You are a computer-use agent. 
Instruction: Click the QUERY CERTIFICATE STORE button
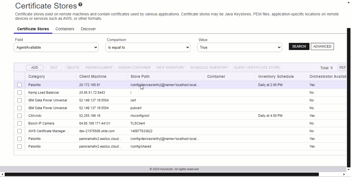coord(257,68)
